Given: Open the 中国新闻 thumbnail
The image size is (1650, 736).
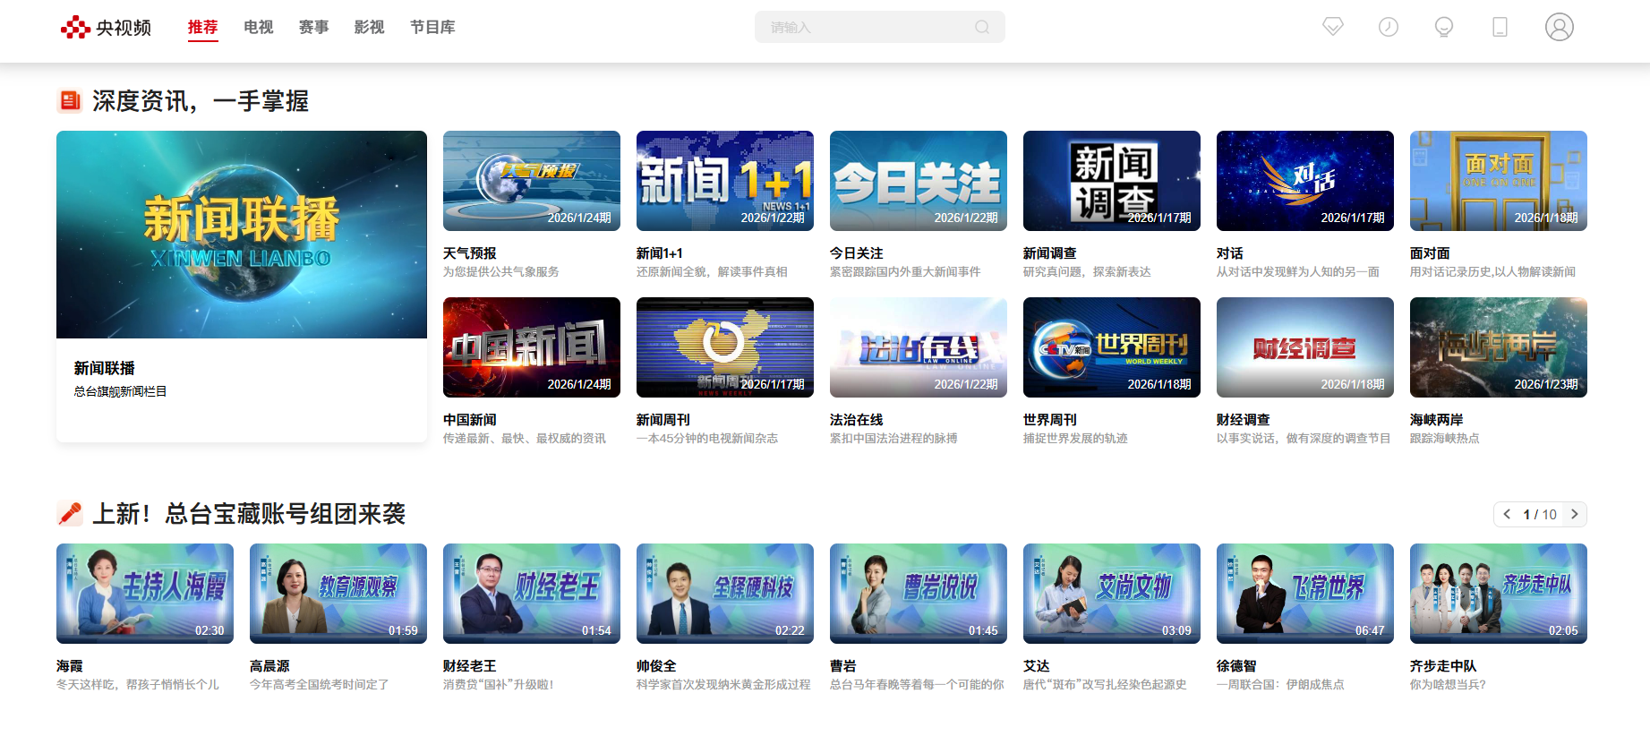Looking at the screenshot, I should click(532, 347).
